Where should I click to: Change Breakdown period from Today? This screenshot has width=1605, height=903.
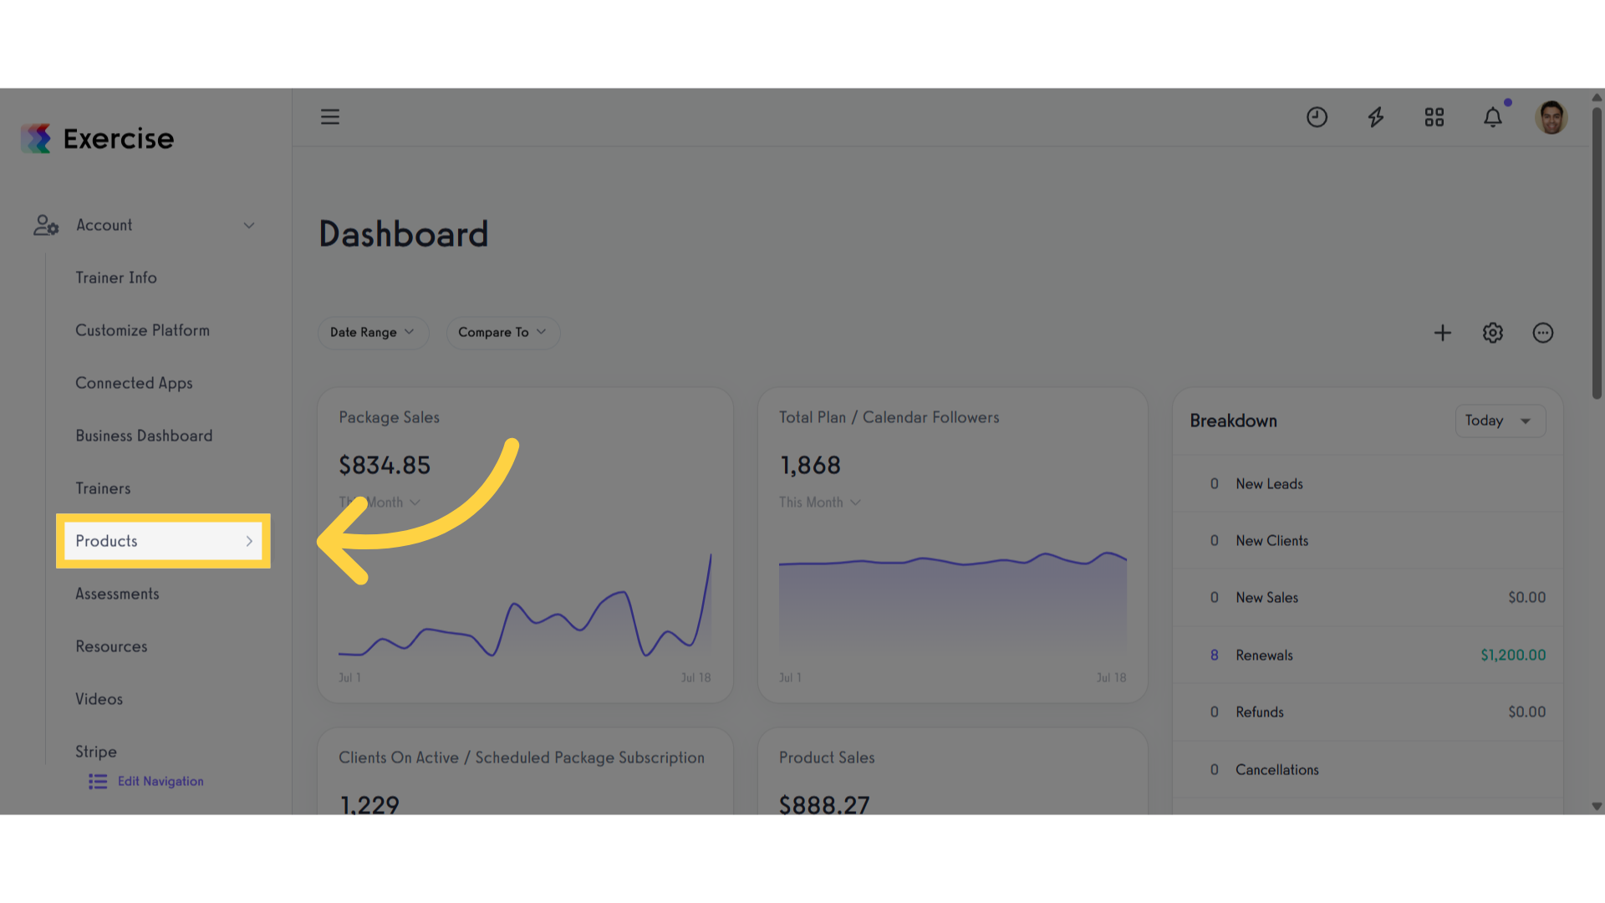1501,421
